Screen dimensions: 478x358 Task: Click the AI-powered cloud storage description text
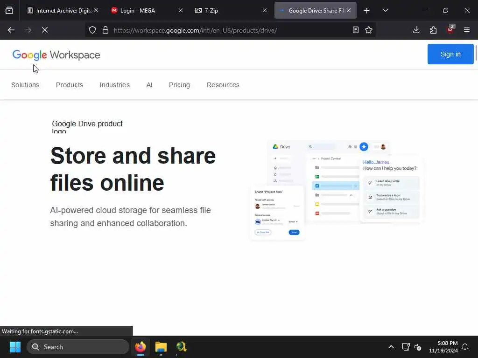click(x=131, y=217)
